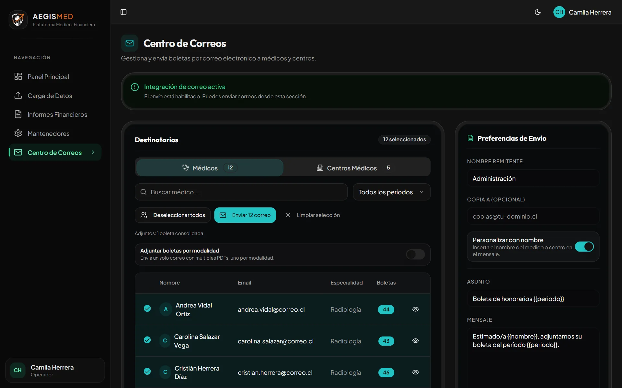This screenshot has height=388, width=622.
Task: Open Panel Principal in navigation
Action: tap(55, 77)
